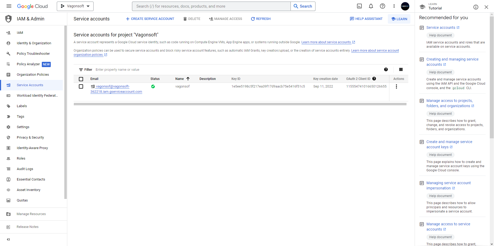This screenshot has height=246, width=494.
Task: Click the Manage Resources icon
Action: click(8, 214)
